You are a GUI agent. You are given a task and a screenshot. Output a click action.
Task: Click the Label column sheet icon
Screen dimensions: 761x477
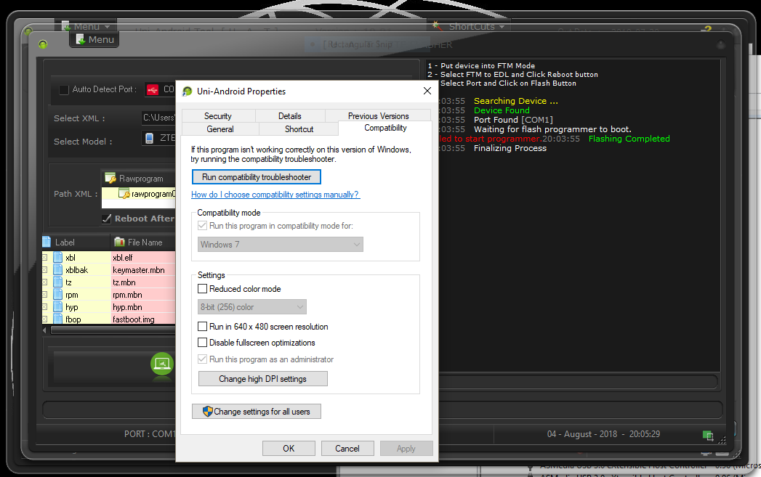point(47,242)
